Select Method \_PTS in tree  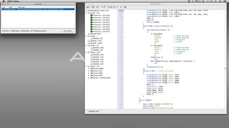pos(96,41)
